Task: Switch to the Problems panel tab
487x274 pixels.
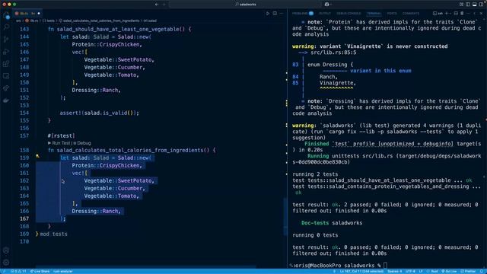Action: pyautogui.click(x=303, y=14)
